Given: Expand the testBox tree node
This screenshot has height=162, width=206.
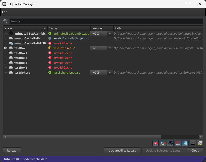Looking at the screenshot, I should tap(5, 48).
